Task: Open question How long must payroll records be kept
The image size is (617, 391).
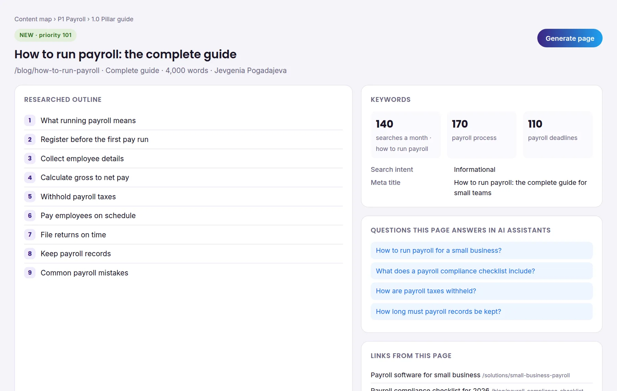Action: click(482, 311)
